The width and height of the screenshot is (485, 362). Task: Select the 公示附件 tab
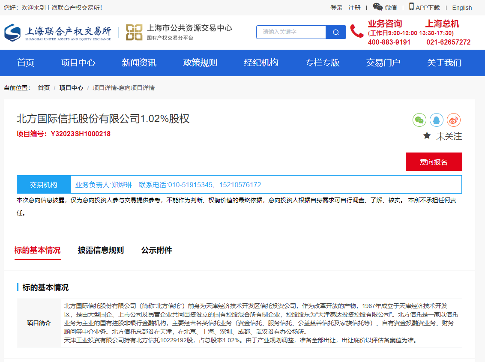coord(156,250)
